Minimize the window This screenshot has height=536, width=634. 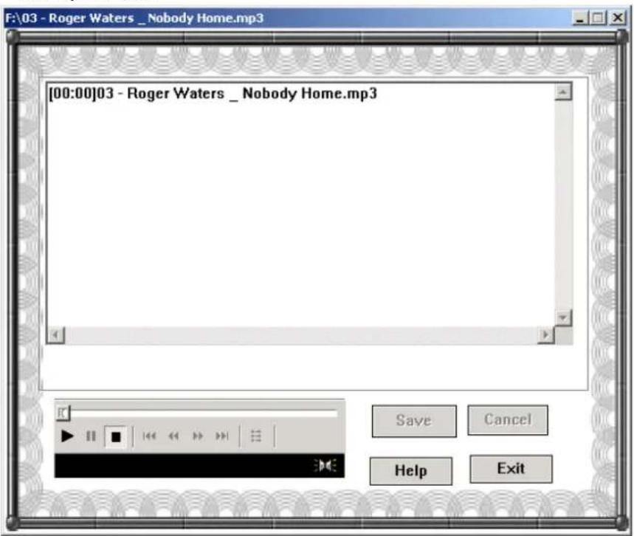pos(581,18)
